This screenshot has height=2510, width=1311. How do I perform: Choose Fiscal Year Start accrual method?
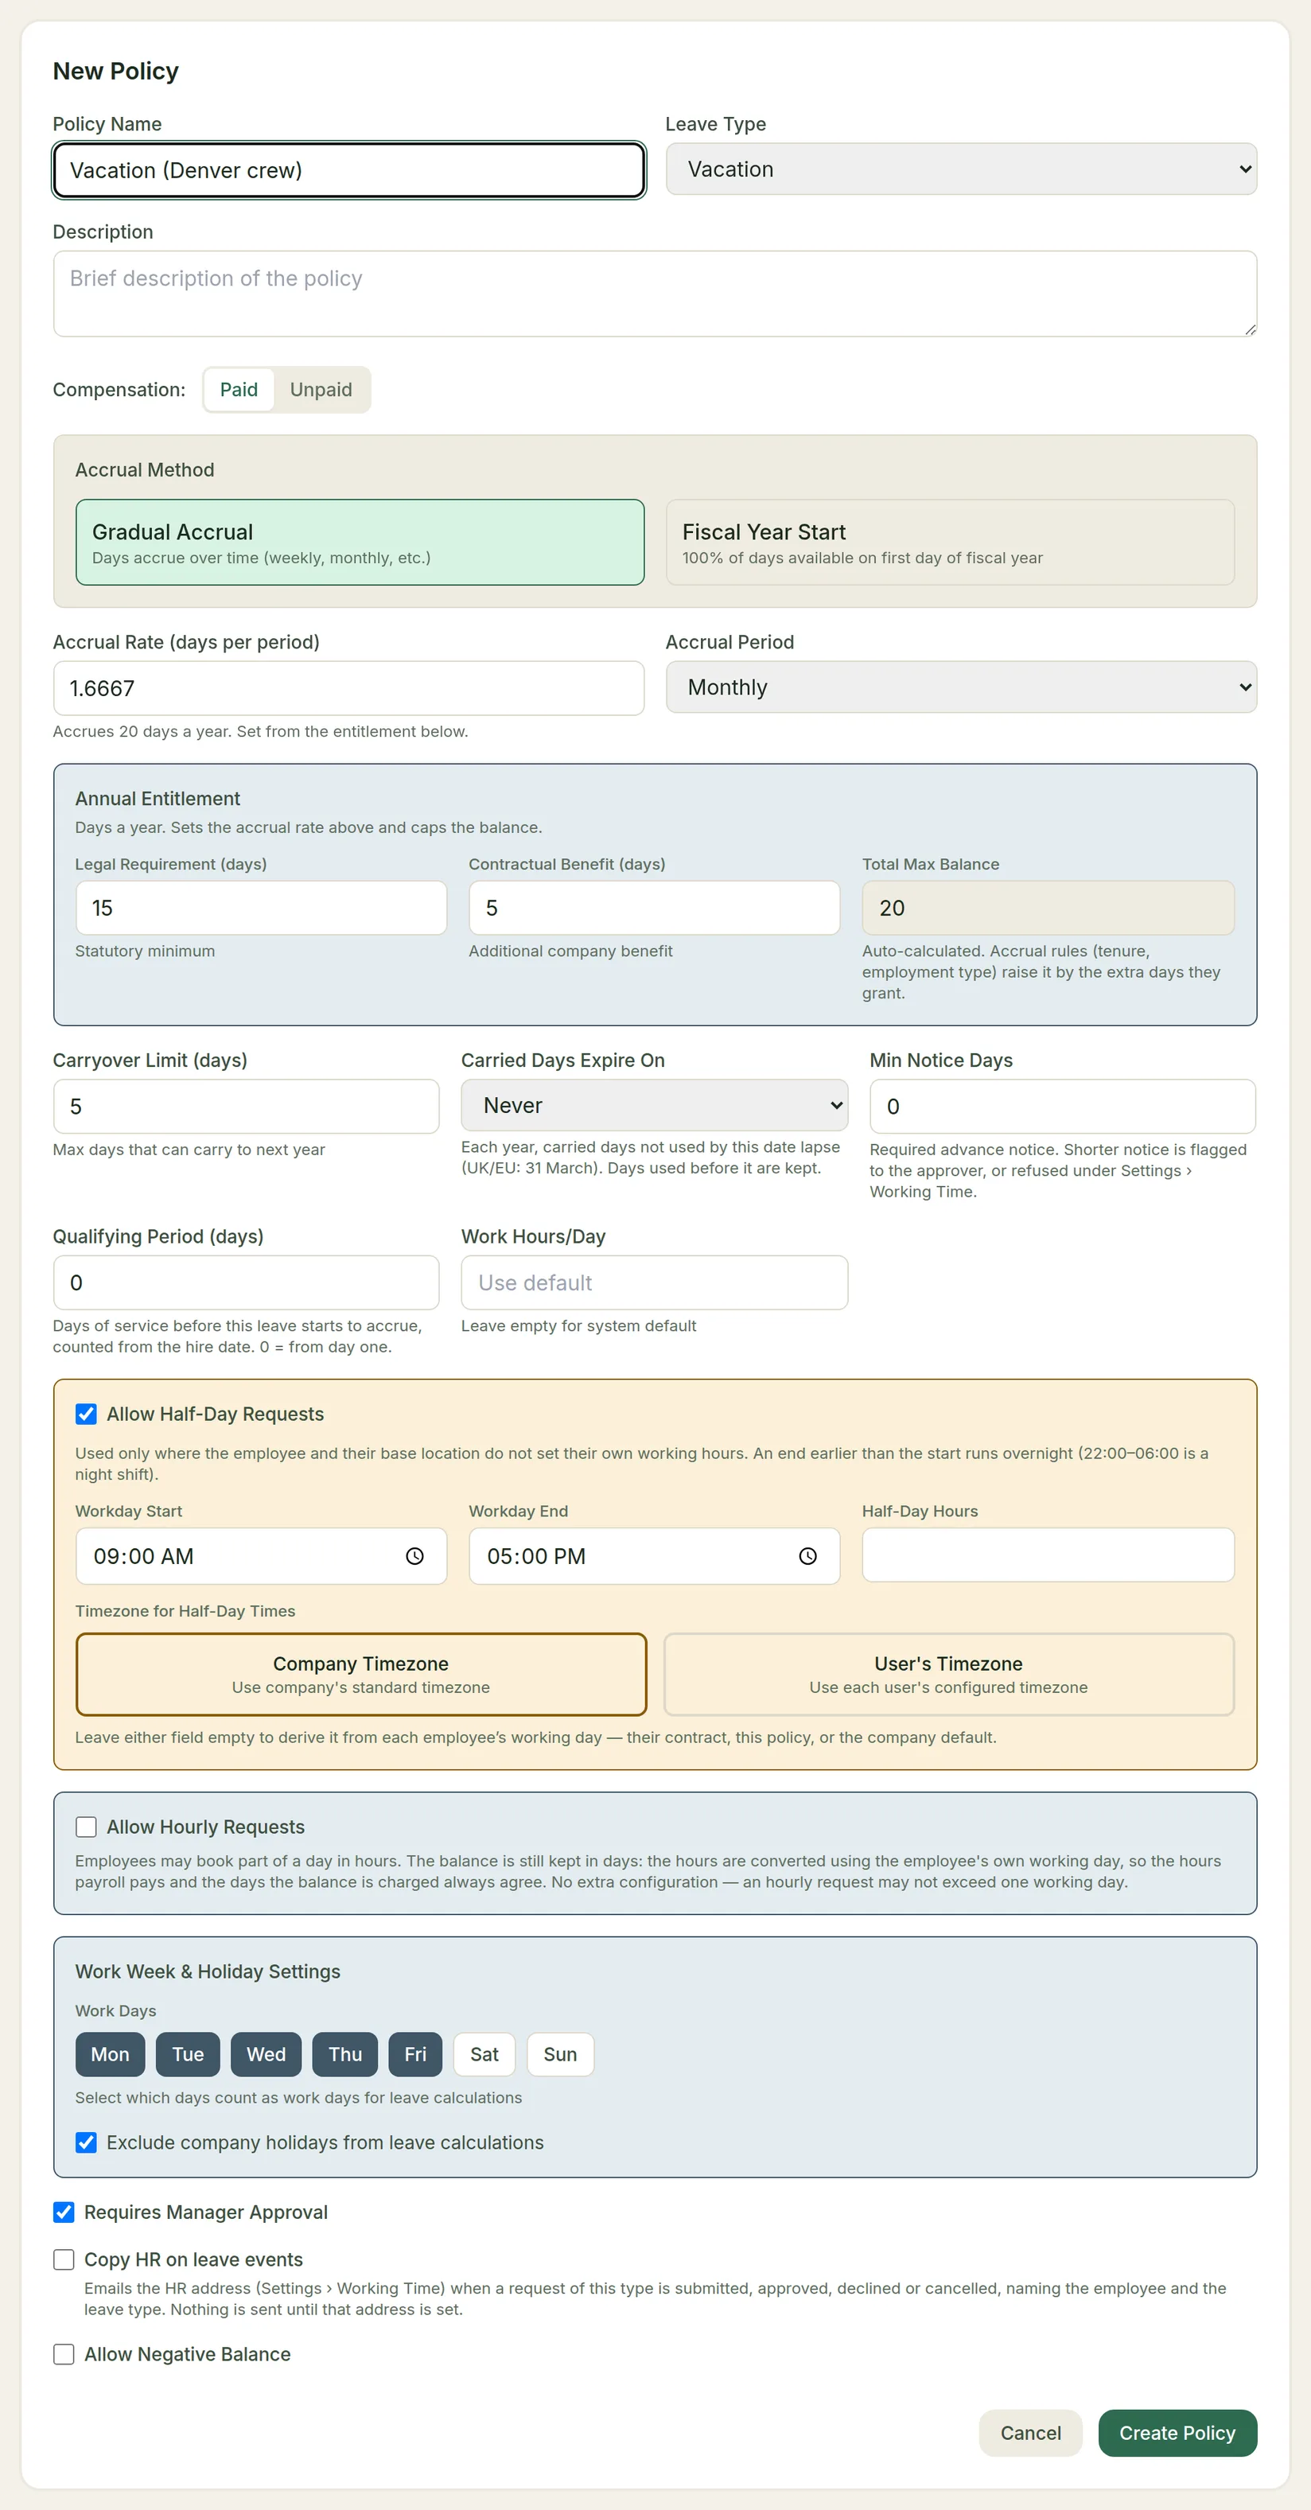click(950, 543)
